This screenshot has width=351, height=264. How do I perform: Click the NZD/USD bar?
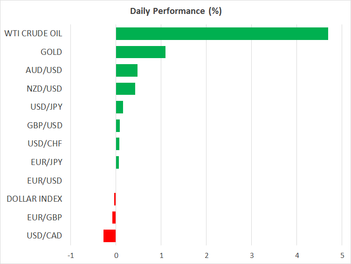(x=125, y=89)
